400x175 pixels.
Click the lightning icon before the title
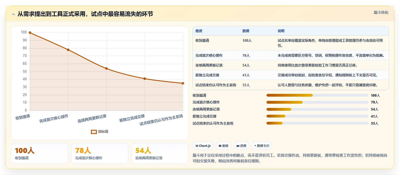(13, 14)
